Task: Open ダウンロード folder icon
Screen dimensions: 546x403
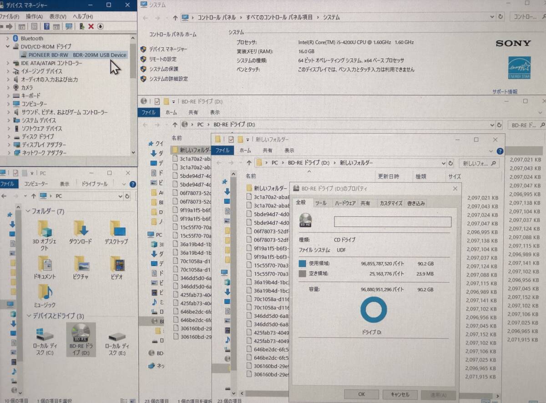Action: (x=81, y=232)
